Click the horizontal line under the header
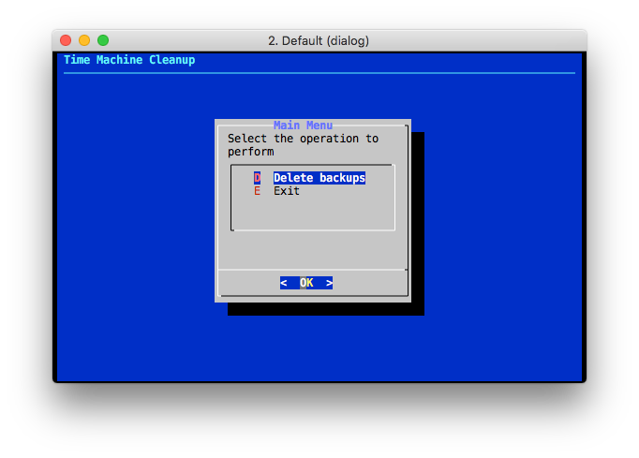Viewport: 639px width, 458px height. point(319,72)
